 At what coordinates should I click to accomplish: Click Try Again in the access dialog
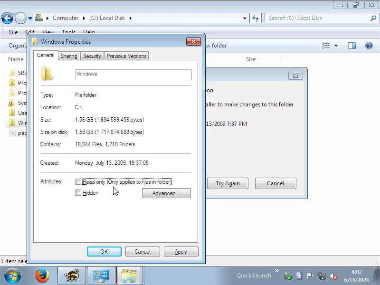pyautogui.click(x=228, y=183)
